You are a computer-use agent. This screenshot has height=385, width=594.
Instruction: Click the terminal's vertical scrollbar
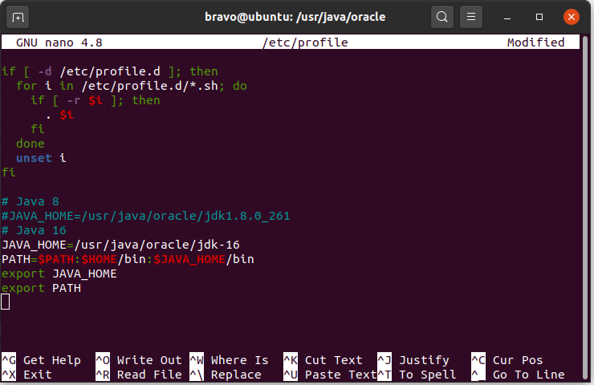tap(584, 206)
